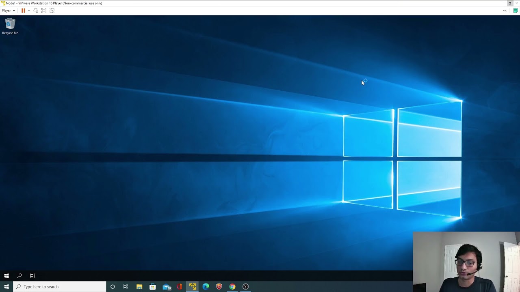Open Cortana circle icon on host taskbar
Screen dimensions: 520x292
coord(113,287)
